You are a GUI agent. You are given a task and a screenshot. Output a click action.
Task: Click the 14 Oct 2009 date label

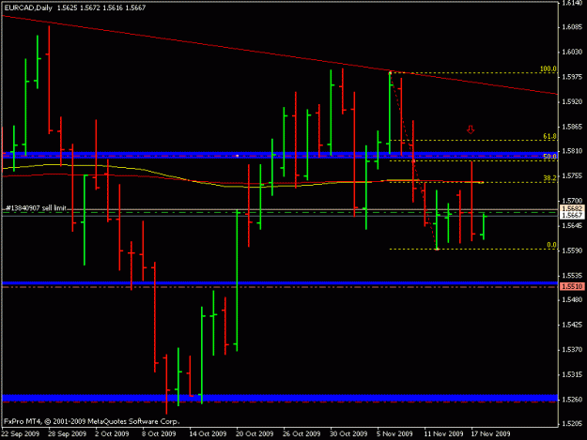coord(208,433)
